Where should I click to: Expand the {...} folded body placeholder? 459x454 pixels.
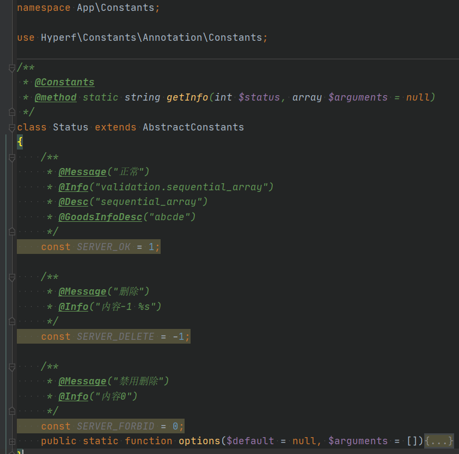[439, 441]
